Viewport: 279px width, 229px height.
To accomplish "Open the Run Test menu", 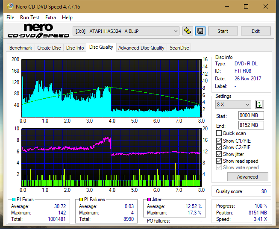I will click(x=29, y=18).
